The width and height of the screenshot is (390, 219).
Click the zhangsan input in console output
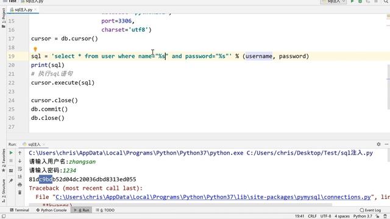pyautogui.click(x=82, y=162)
